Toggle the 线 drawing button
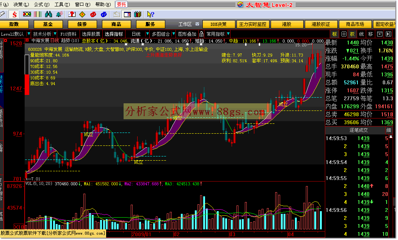The height and width of the screenshot is (240, 398). (x=362, y=34)
